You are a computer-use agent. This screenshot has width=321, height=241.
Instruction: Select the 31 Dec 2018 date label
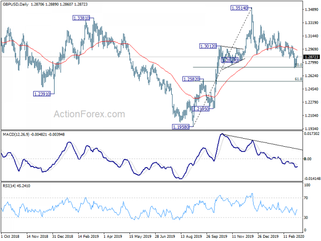[x=63, y=236]
